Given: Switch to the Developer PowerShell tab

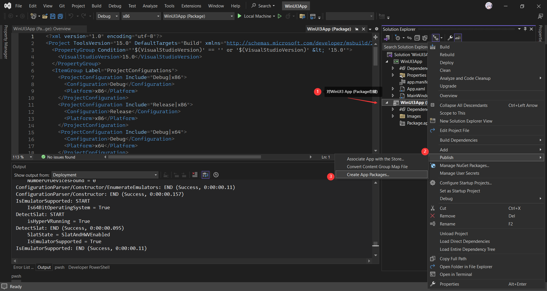Looking at the screenshot, I should pyautogui.click(x=89, y=267).
